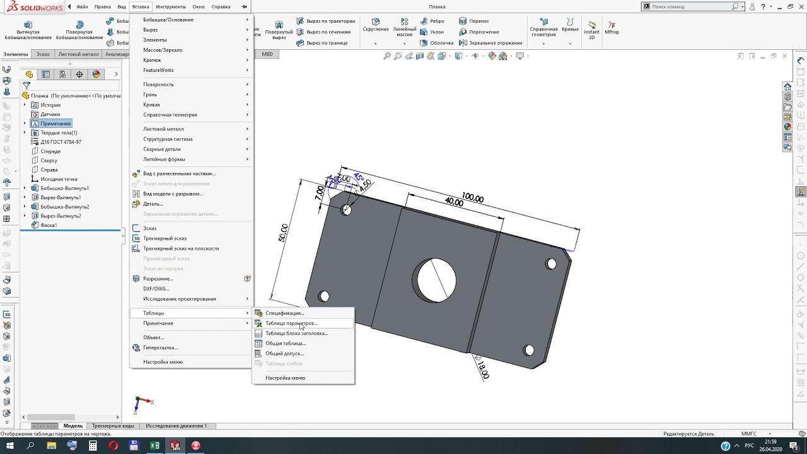Open the Инструменты menu
Viewport: 807px width, 454px height.
[171, 7]
